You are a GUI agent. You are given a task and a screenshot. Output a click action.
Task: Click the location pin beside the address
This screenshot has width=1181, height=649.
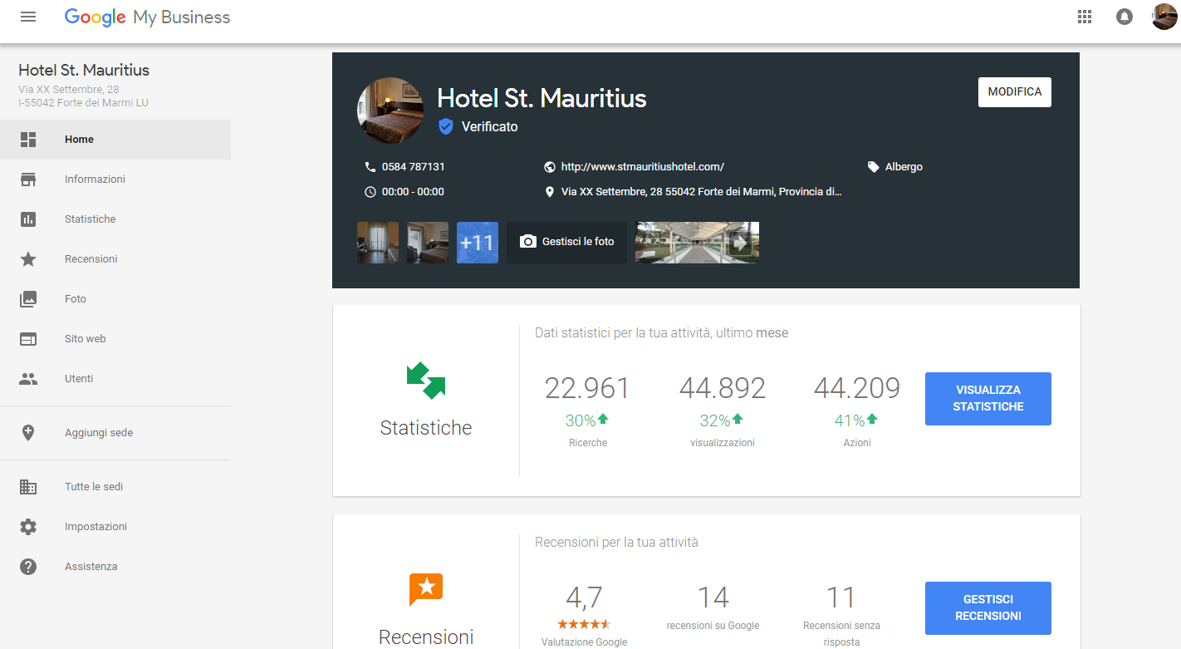549,192
